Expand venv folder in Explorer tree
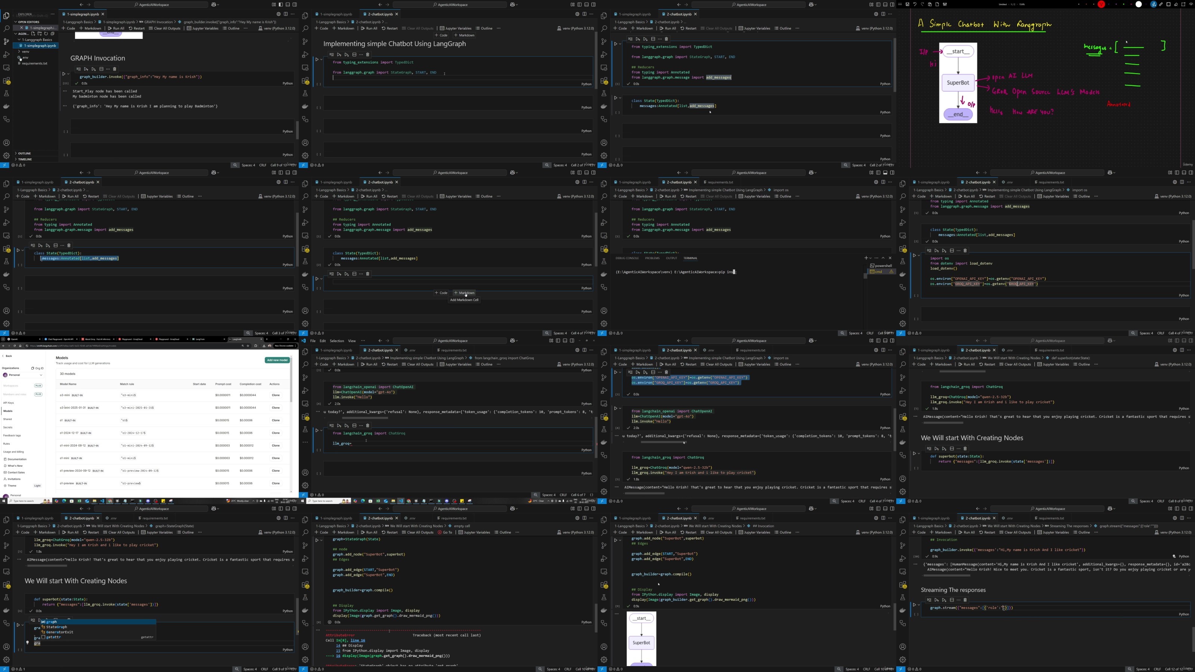 19,52
